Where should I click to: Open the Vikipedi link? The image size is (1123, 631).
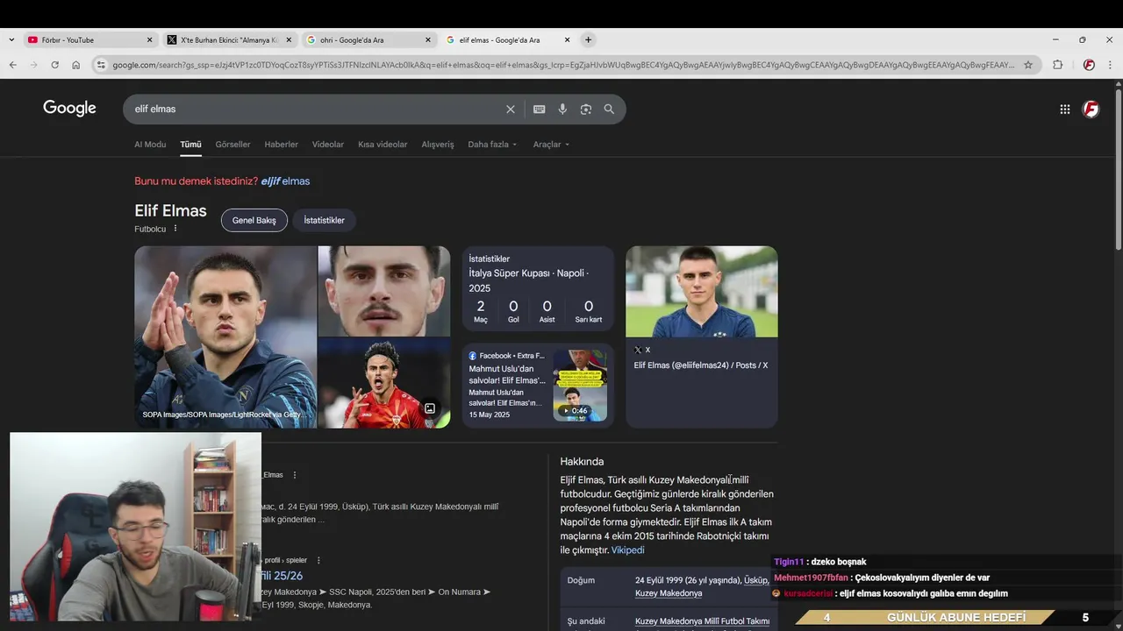click(x=628, y=550)
